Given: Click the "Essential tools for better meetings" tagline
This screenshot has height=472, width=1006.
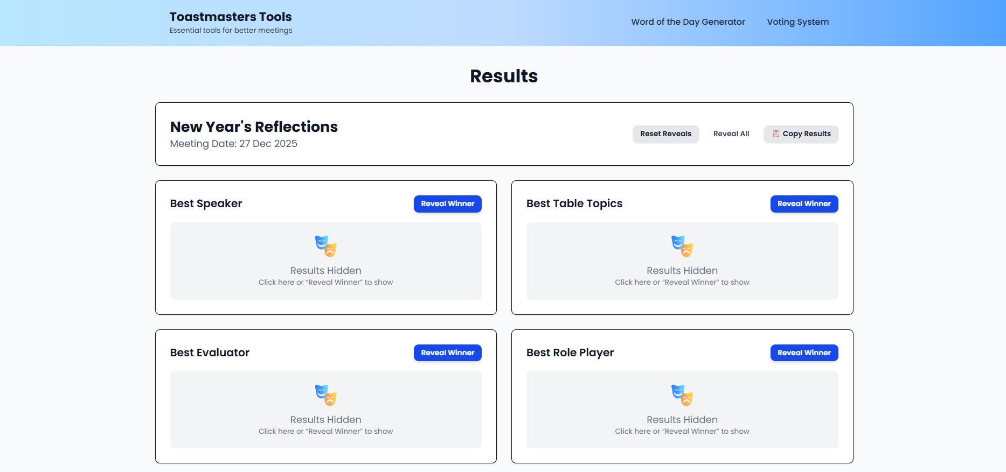Looking at the screenshot, I should (x=231, y=31).
